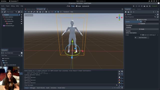Open the Editor menu
160x90 pixels.
[17, 6]
